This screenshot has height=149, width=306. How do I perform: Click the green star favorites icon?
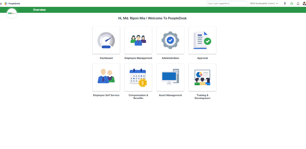pos(292,4)
